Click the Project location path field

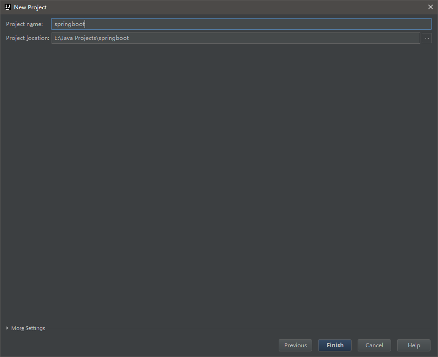pos(236,38)
